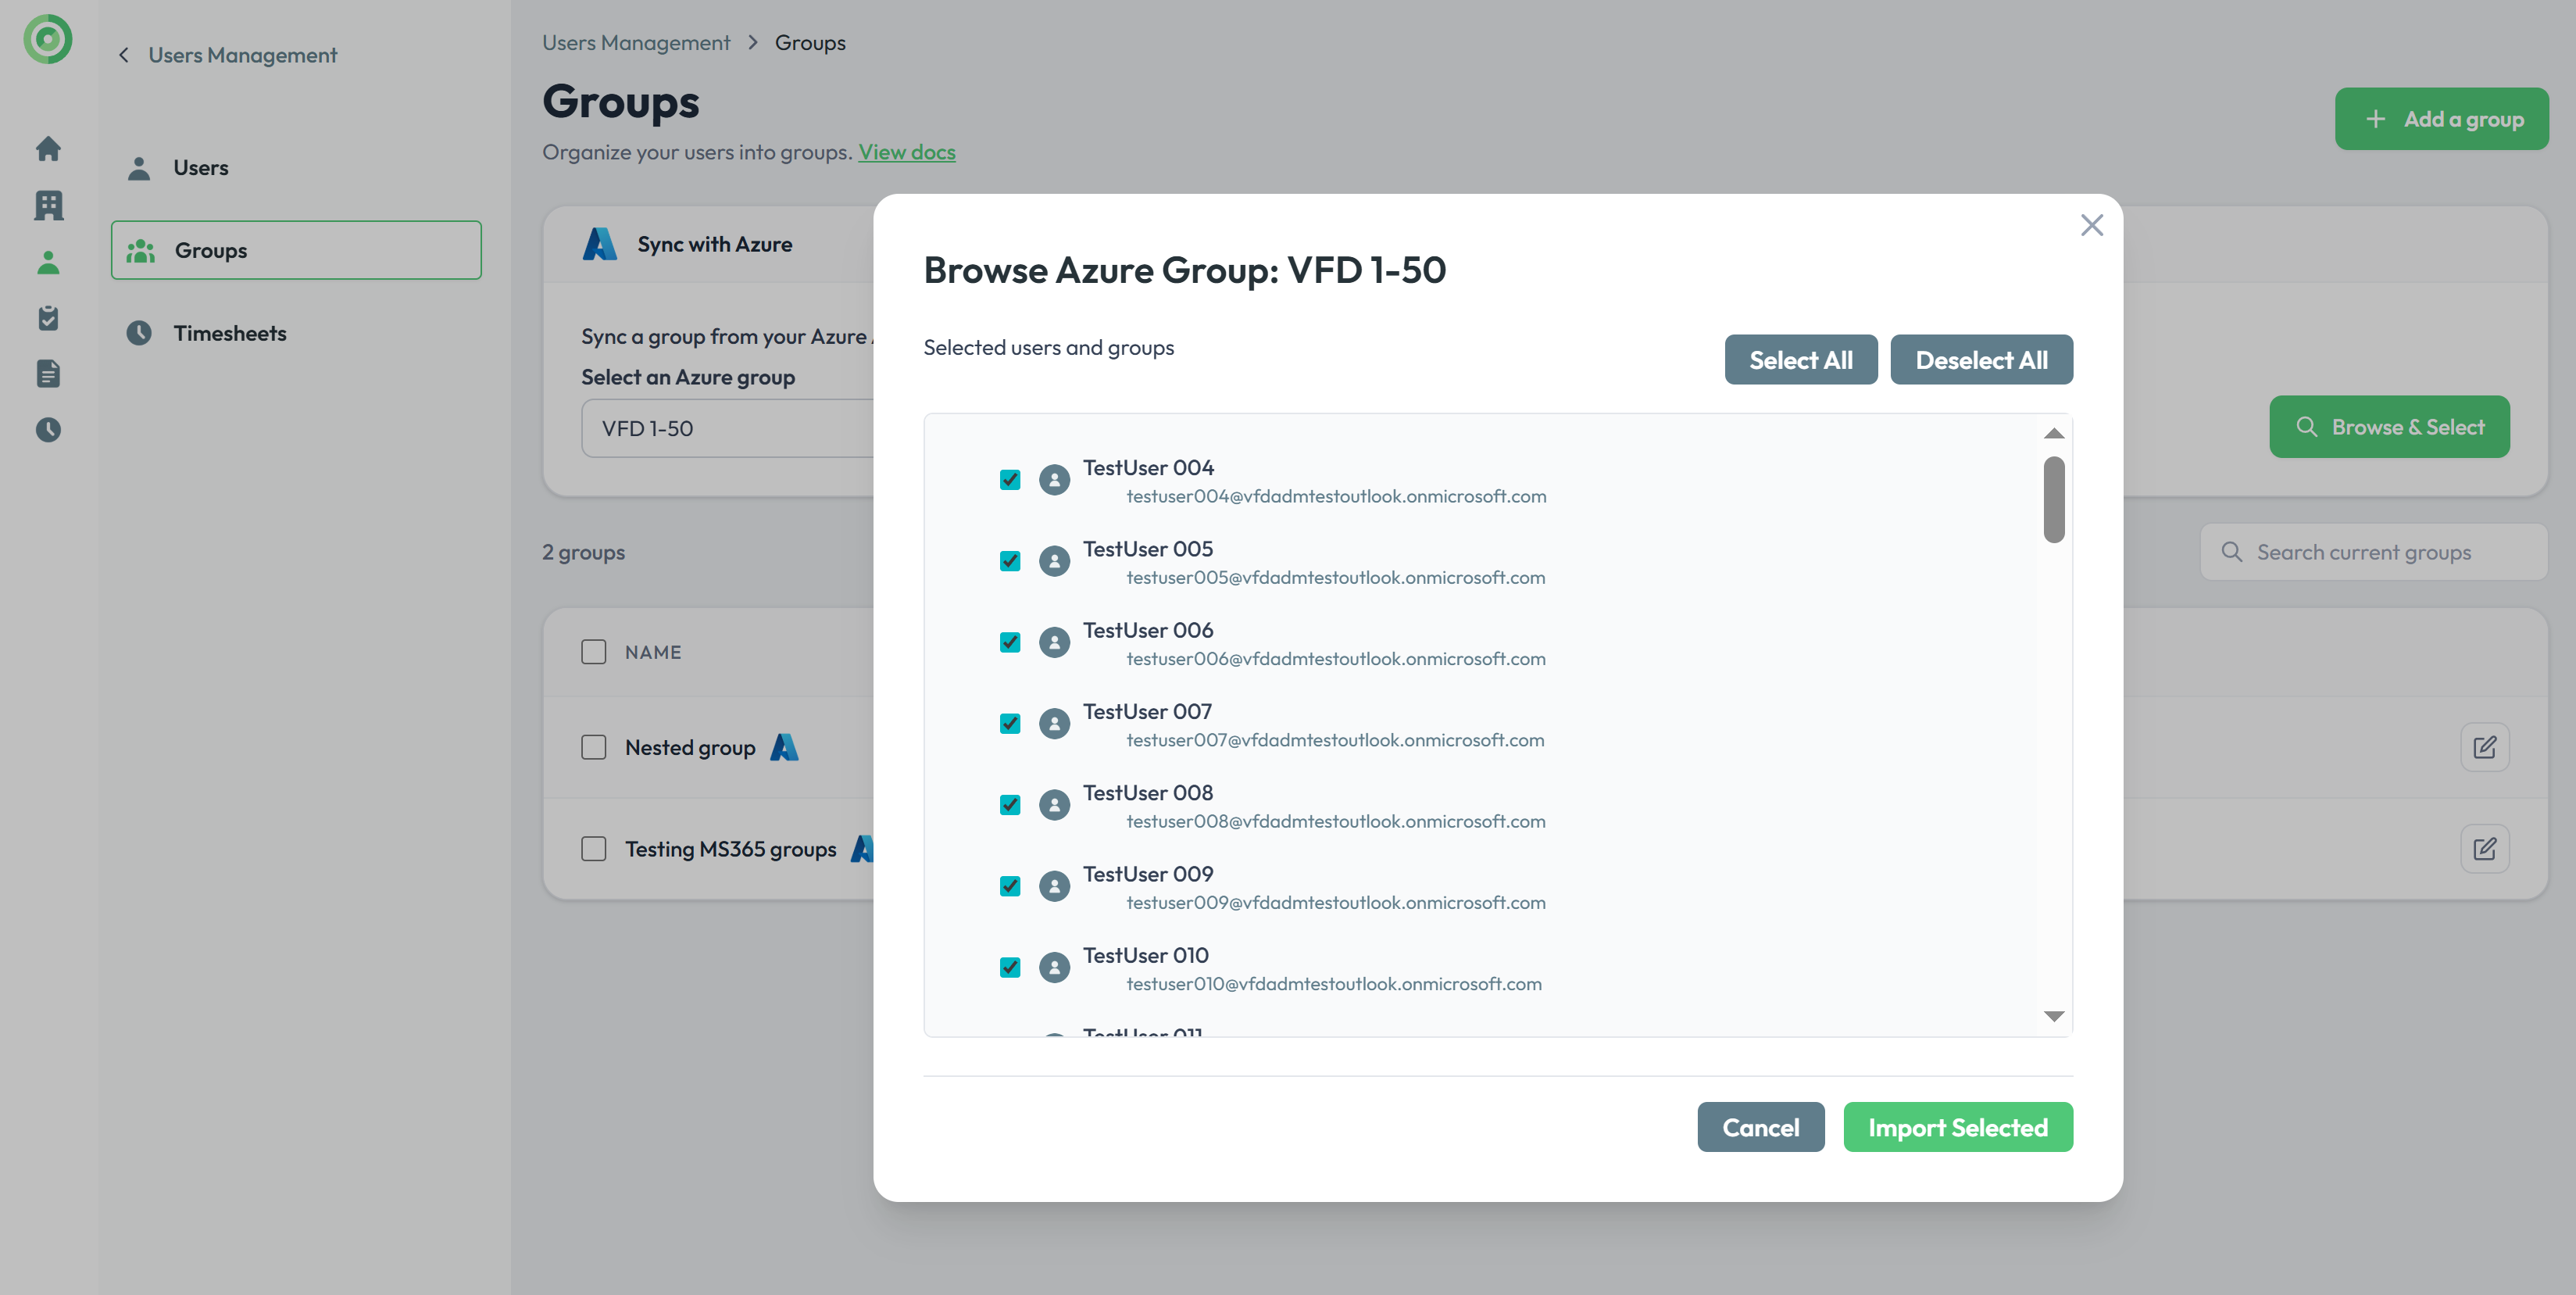Uncheck TestUser 004 checkbox

click(x=1010, y=480)
